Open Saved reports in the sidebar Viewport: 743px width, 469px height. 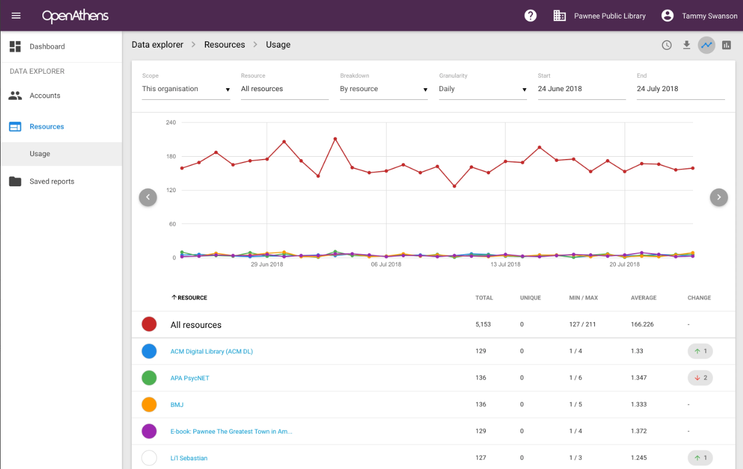click(52, 182)
